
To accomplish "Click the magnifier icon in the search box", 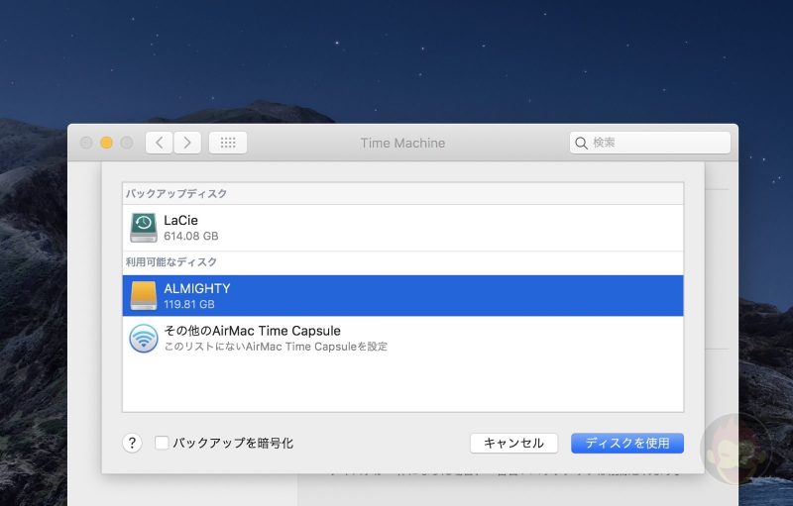I will 581,144.
